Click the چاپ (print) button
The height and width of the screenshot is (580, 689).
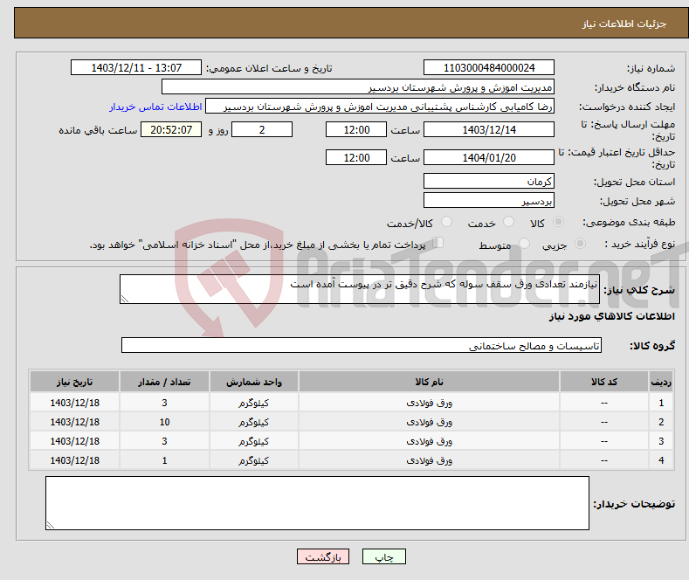(383, 556)
